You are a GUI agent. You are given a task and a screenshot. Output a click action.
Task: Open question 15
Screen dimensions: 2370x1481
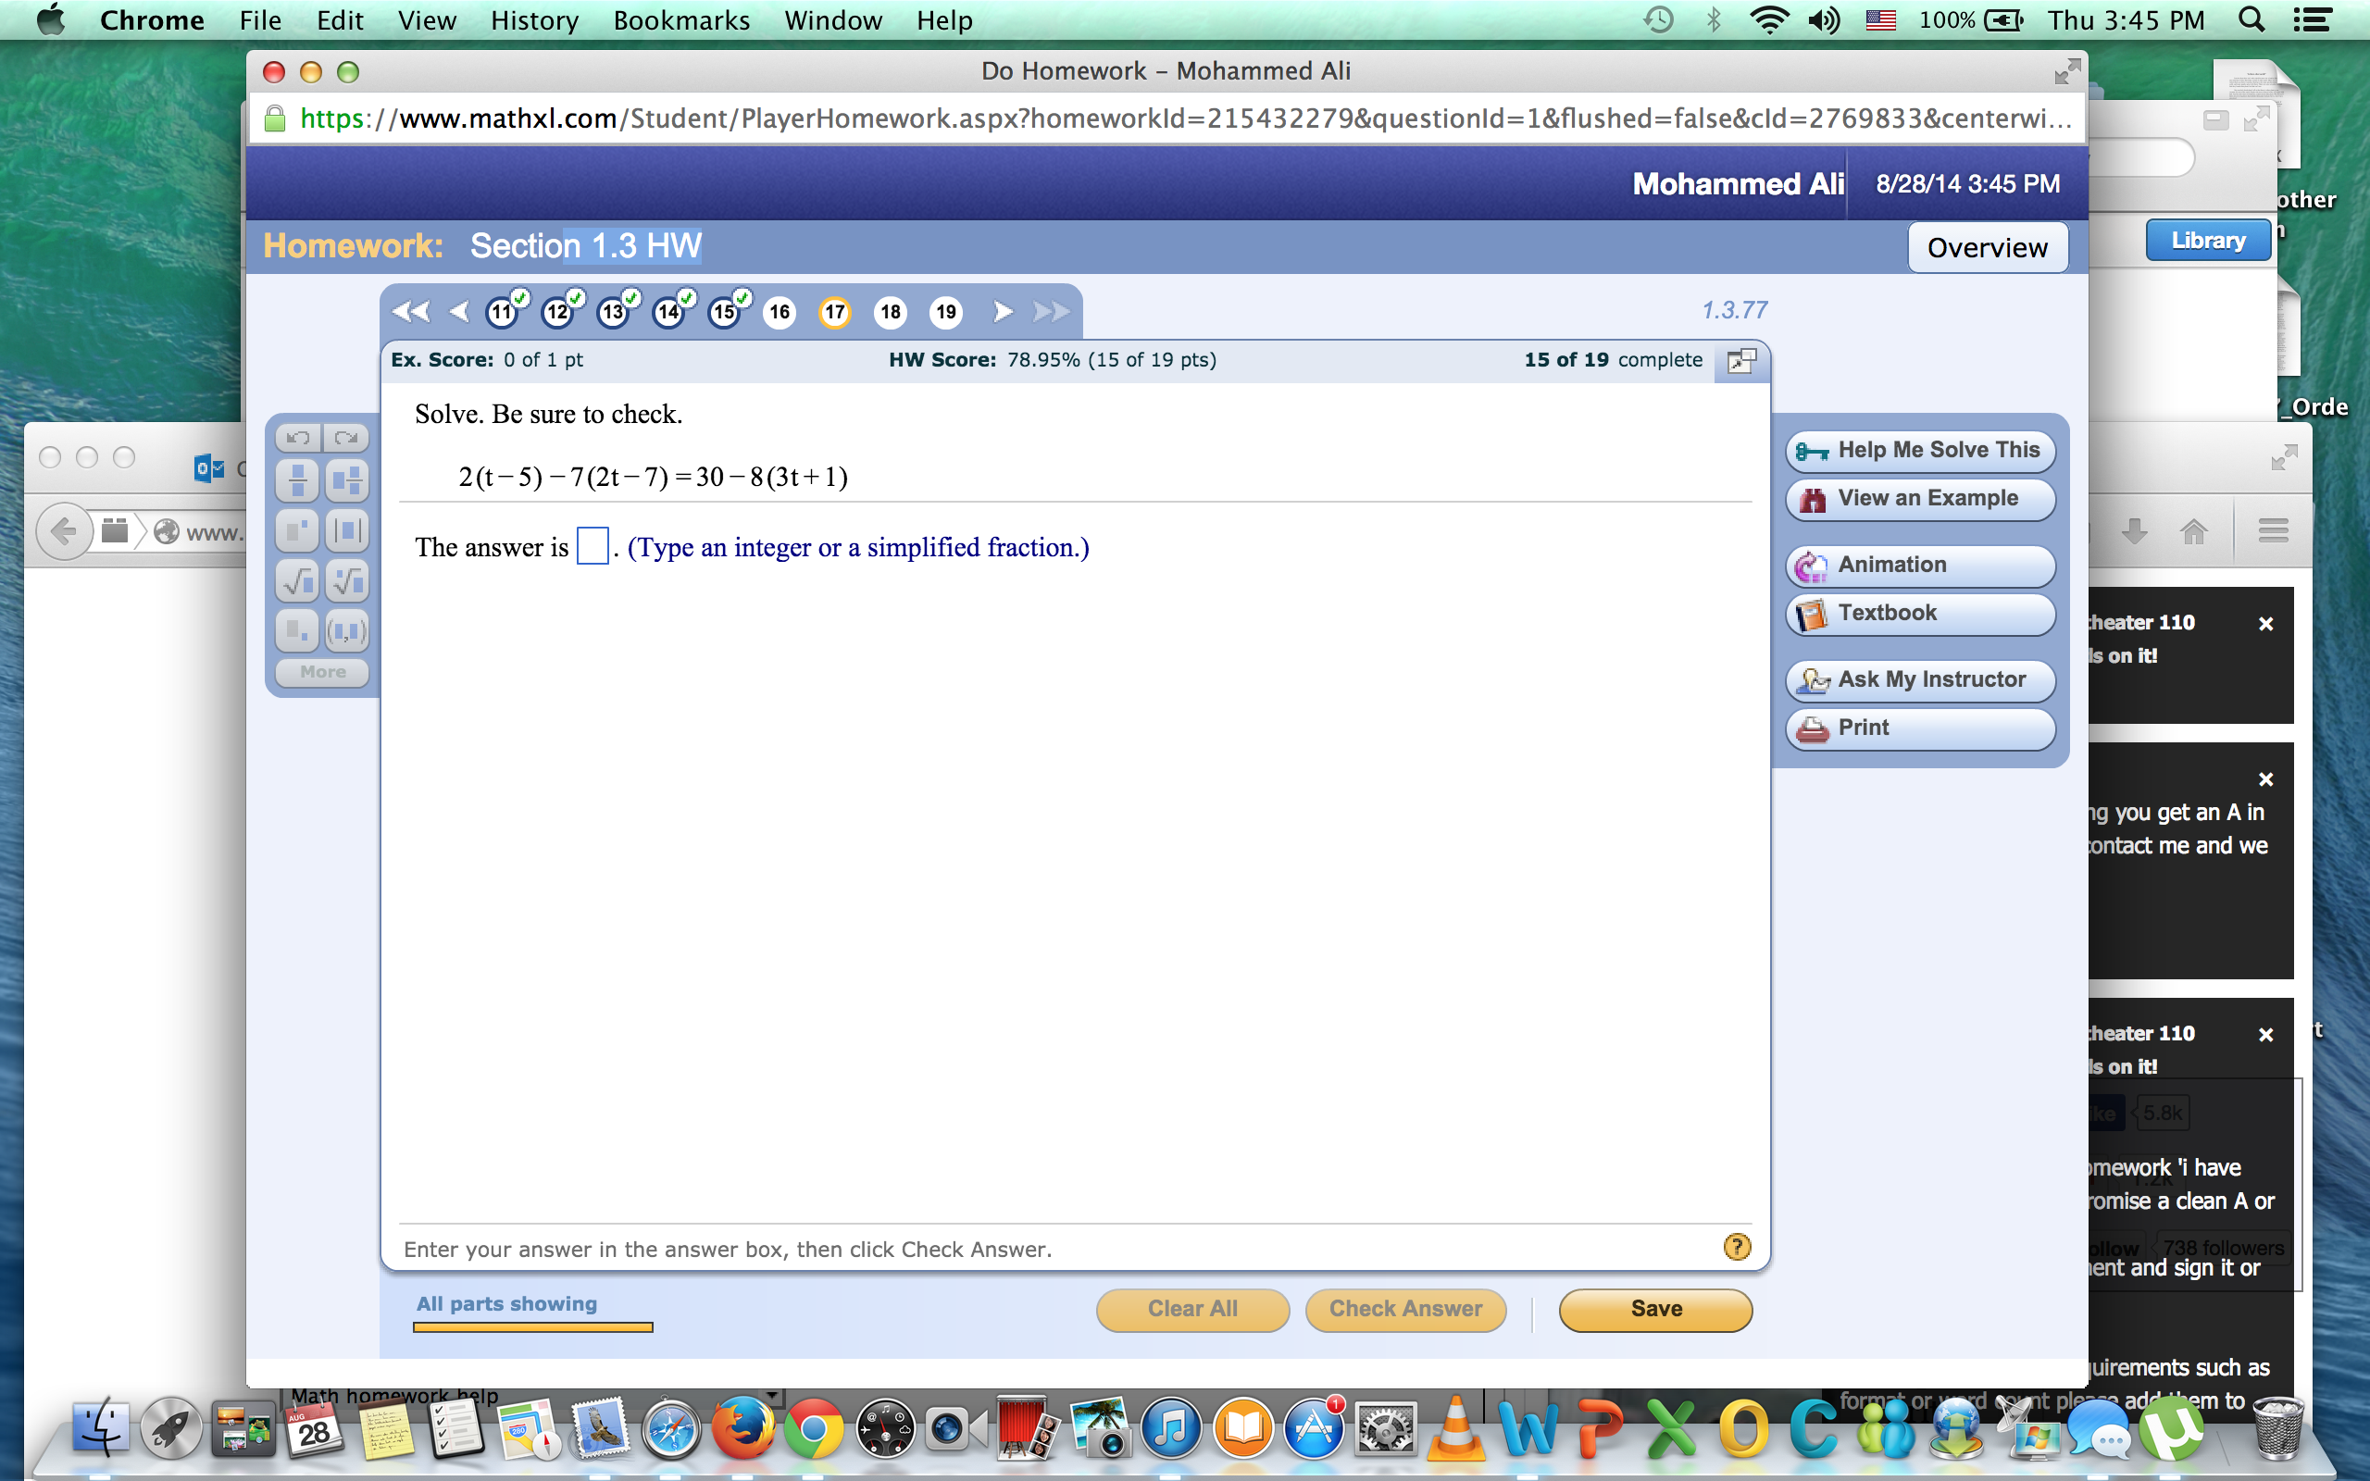tap(726, 312)
